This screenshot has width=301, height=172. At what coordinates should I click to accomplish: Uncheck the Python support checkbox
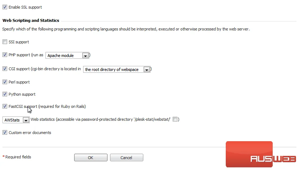click(5, 94)
